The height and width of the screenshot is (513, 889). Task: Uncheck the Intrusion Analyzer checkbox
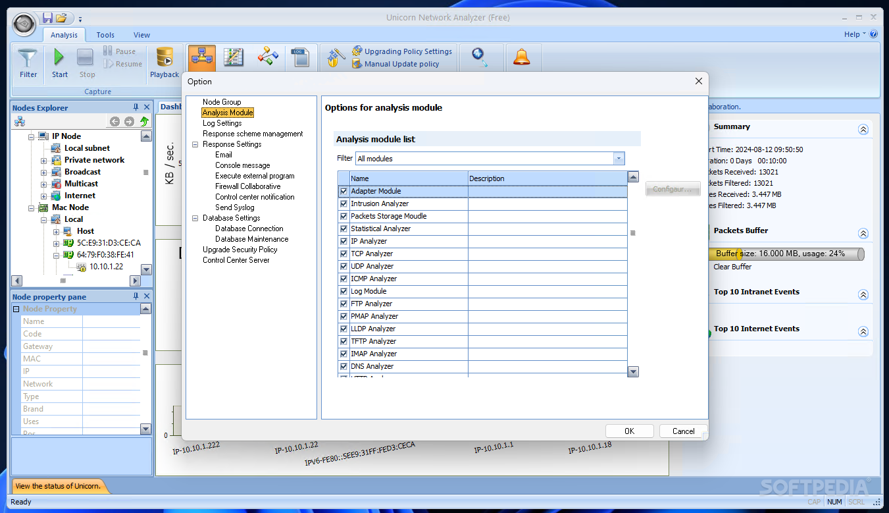pyautogui.click(x=343, y=203)
